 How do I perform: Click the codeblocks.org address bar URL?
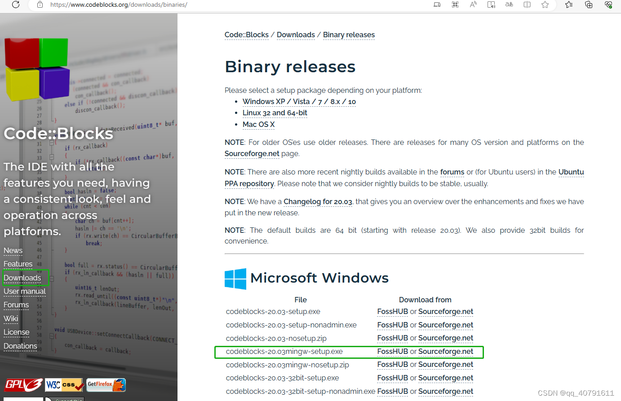pyautogui.click(x=119, y=4)
